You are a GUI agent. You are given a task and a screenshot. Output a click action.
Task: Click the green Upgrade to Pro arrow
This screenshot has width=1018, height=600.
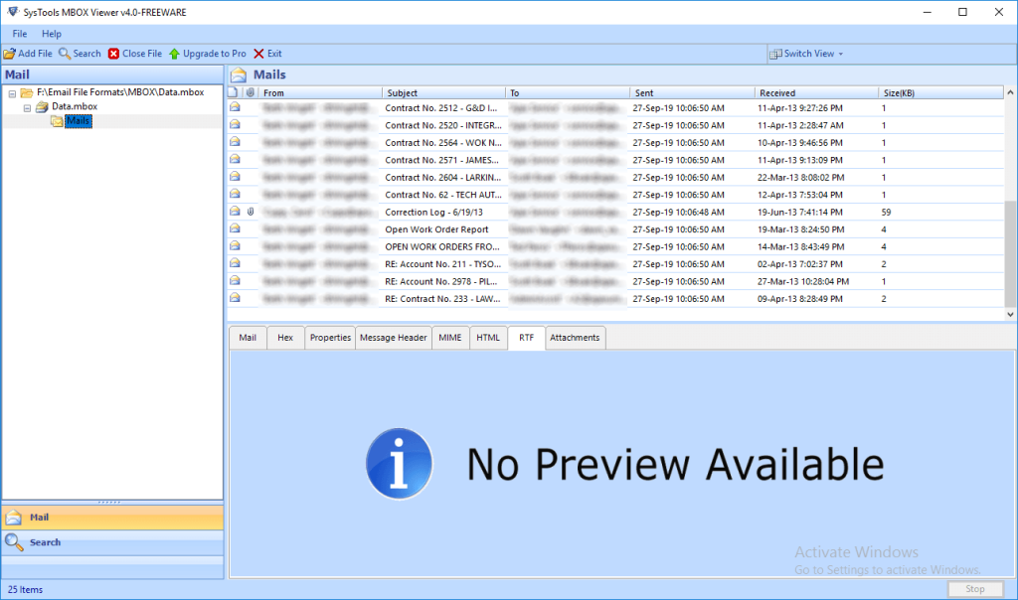pyautogui.click(x=174, y=54)
